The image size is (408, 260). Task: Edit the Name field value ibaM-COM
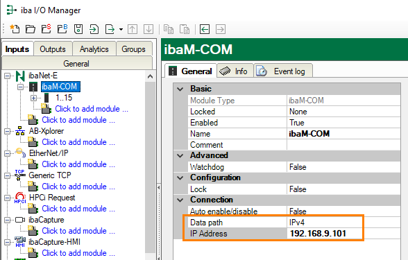tap(343, 134)
